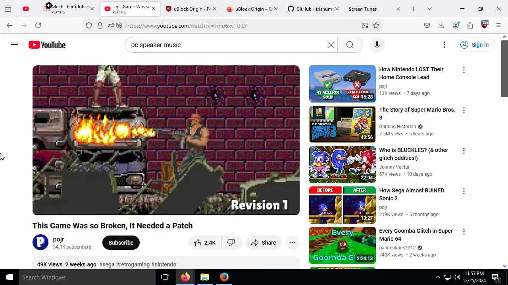Close the 'This Game Was so' tab
The height and width of the screenshot is (285, 508).
[154, 9]
